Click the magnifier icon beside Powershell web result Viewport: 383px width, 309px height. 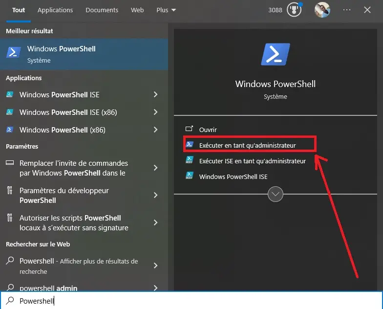[10, 260]
